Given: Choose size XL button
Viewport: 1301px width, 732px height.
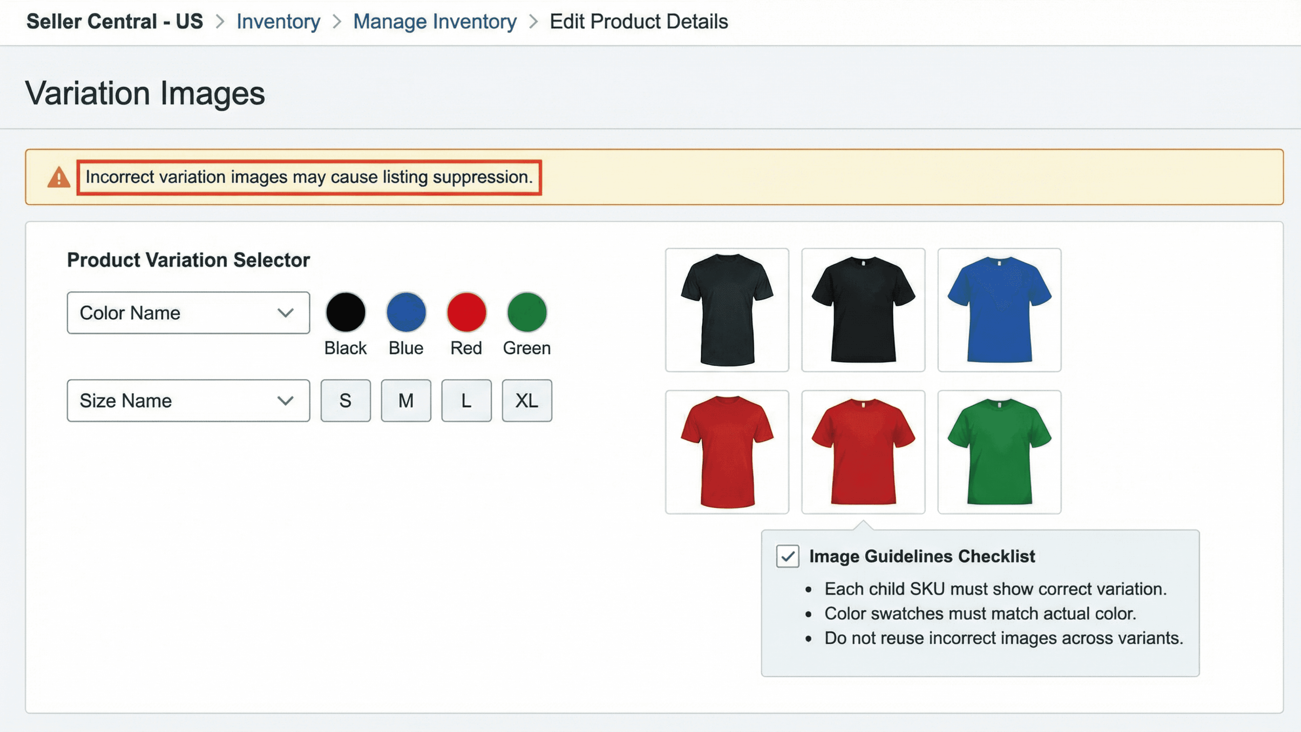Looking at the screenshot, I should [527, 401].
